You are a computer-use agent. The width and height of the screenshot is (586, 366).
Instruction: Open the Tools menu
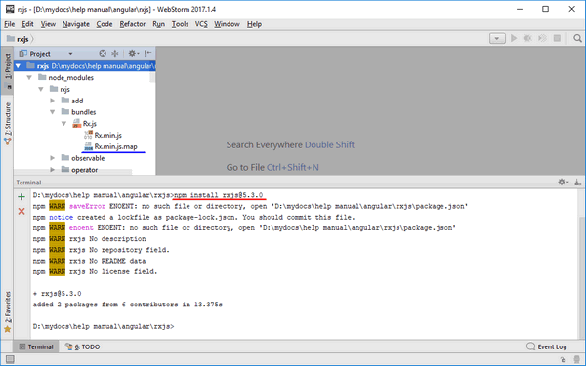(180, 24)
